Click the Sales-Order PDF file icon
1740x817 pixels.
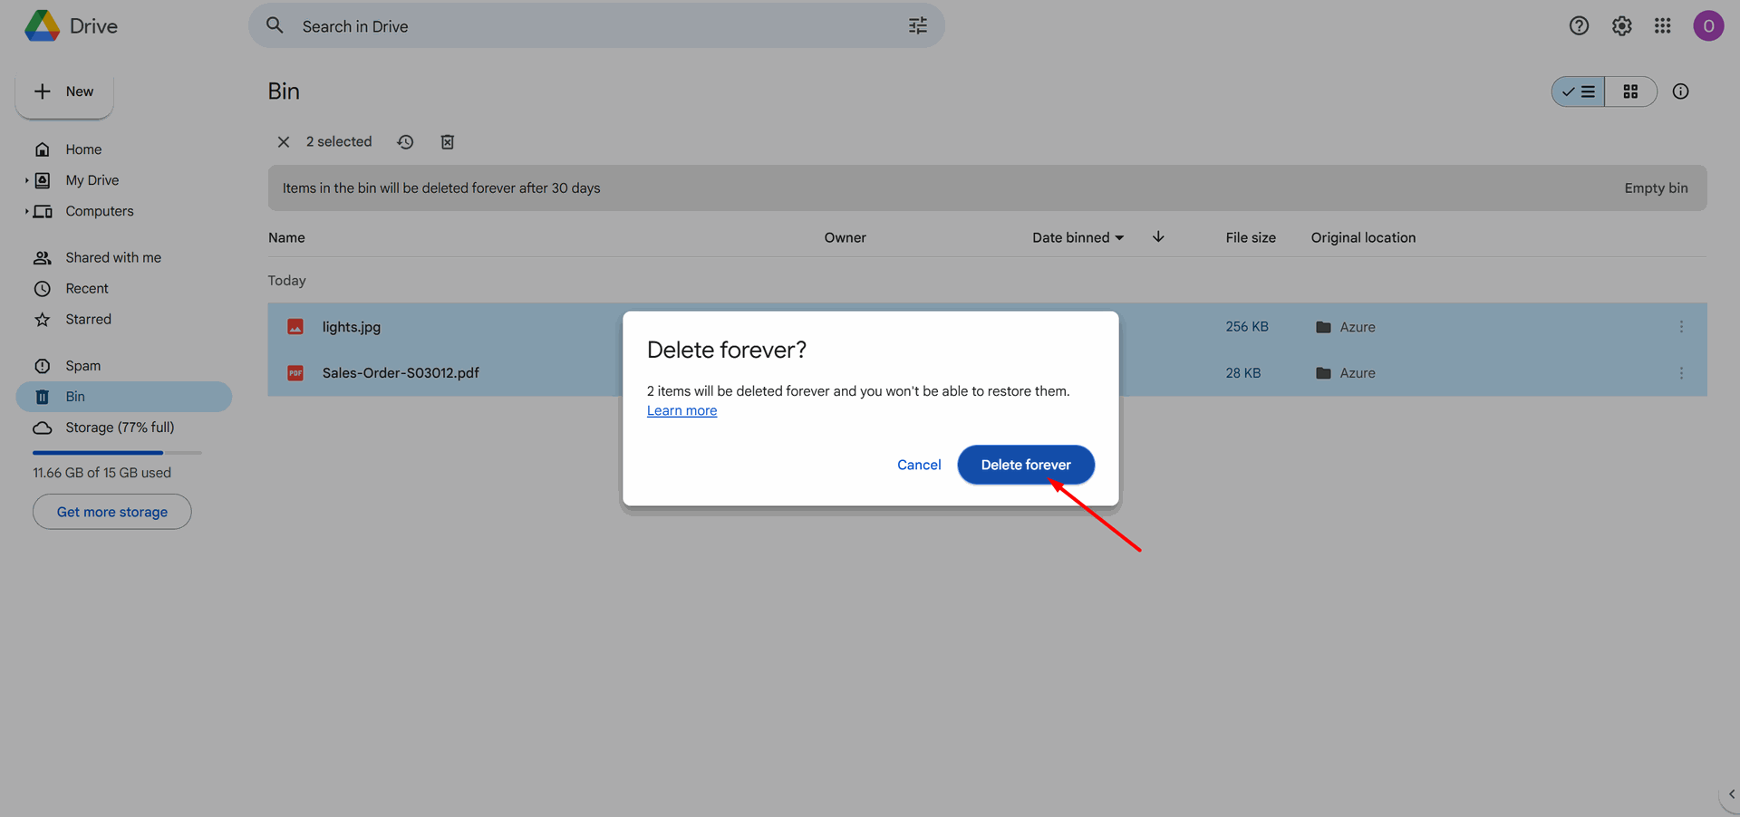coord(295,373)
